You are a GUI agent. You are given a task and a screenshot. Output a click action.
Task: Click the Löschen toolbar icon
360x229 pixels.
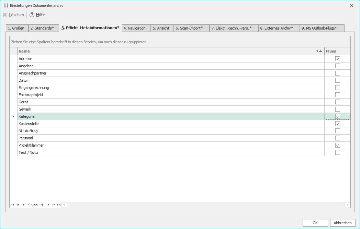coord(5,15)
